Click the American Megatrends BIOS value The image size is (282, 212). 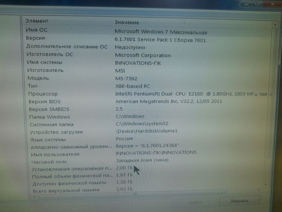(169, 101)
